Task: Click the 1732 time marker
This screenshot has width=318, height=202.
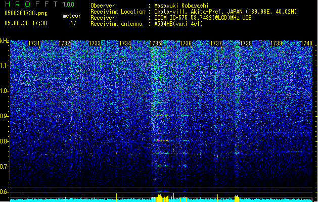Action: [64, 43]
